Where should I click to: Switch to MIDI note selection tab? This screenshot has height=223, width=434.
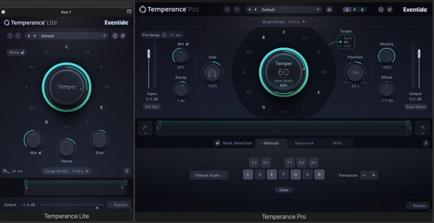point(337,143)
